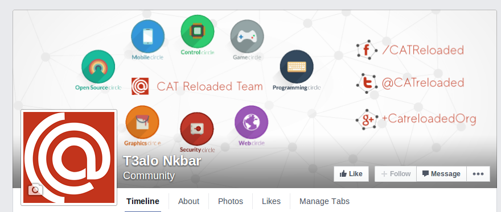
Task: Open the Manage Tabs option
Action: click(325, 201)
